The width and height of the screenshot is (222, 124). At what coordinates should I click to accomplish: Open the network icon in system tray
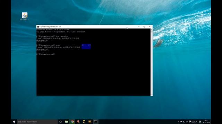[184, 122]
